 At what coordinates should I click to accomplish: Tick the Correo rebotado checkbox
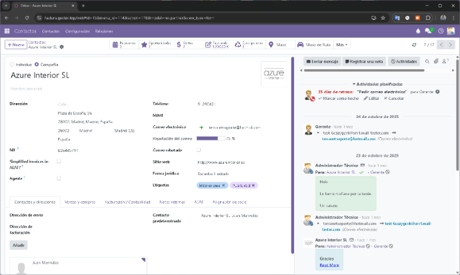click(x=199, y=150)
